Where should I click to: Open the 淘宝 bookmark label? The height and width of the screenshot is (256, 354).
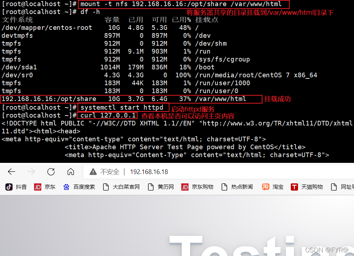pos(278,187)
